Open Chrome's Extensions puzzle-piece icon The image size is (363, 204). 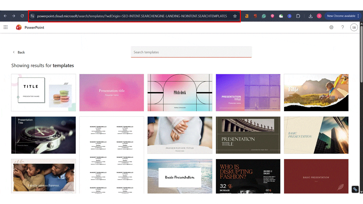pos(298,16)
